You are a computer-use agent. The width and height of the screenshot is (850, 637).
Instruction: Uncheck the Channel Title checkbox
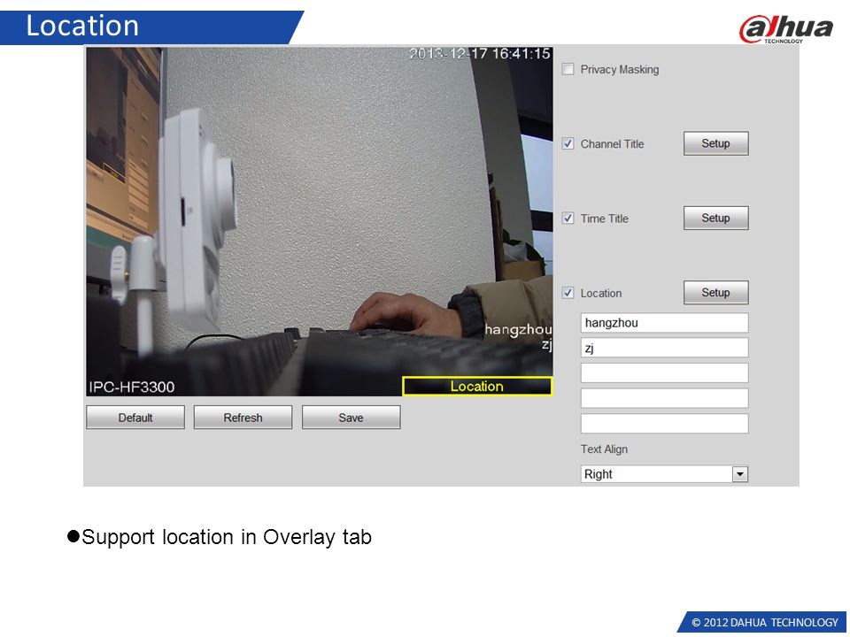(568, 143)
